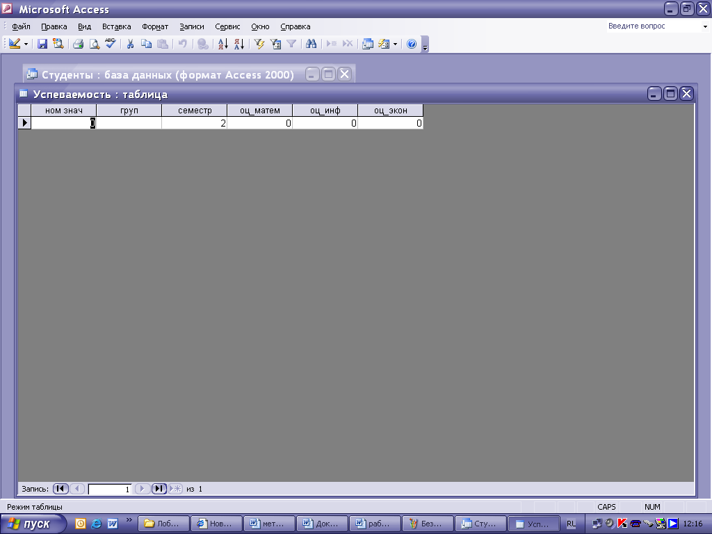712x534 pixels.
Task: Open file search icon in the toolbar
Action: 58,44
